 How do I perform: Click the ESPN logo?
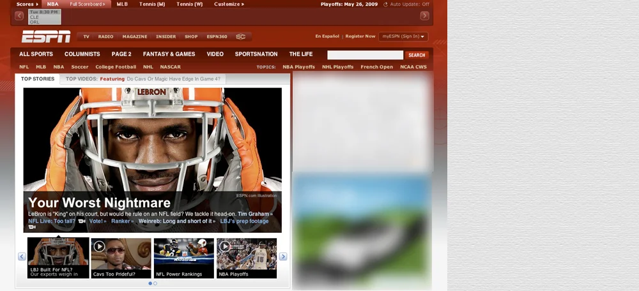(x=46, y=36)
